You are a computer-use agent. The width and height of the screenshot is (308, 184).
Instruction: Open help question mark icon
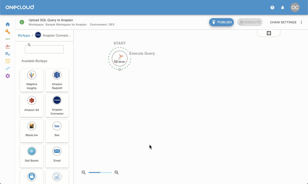pyautogui.click(x=272, y=7)
